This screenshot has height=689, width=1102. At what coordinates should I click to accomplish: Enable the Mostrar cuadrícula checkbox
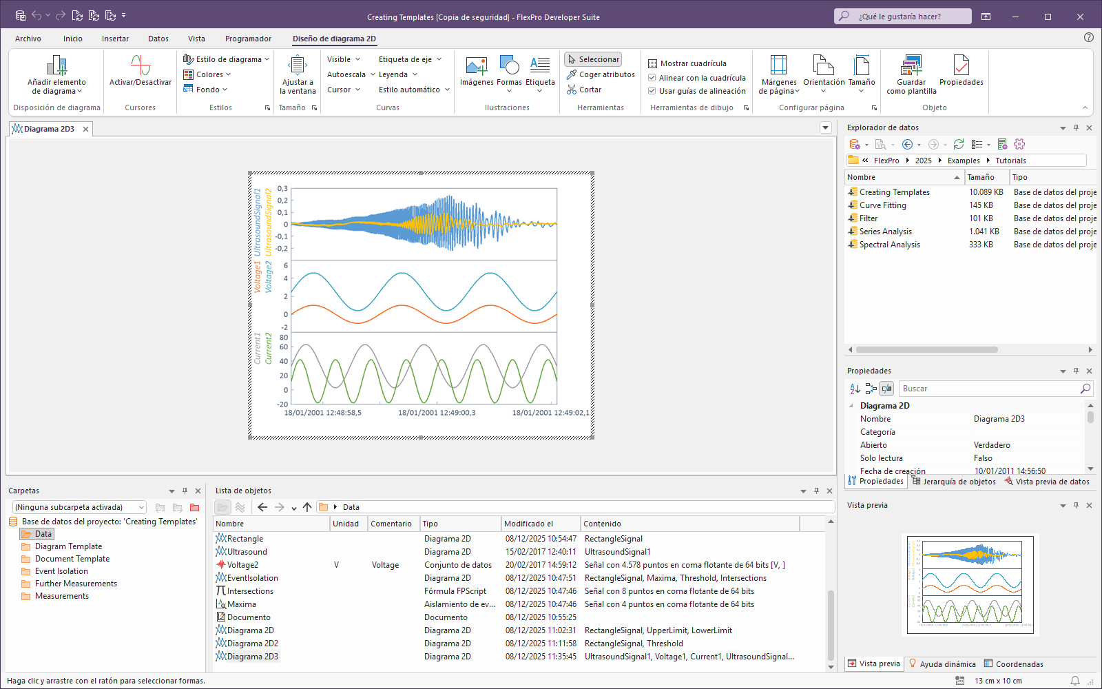pyautogui.click(x=652, y=63)
